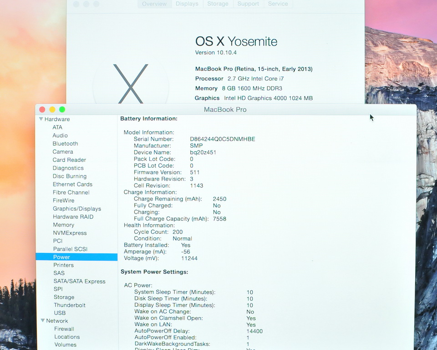Switch to Overview tab in About window
Image resolution: width=437 pixels, height=350 pixels.
pos(154,4)
